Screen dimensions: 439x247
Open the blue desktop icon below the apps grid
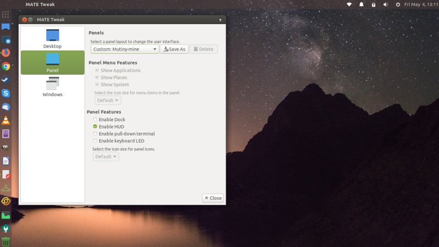(5, 27)
